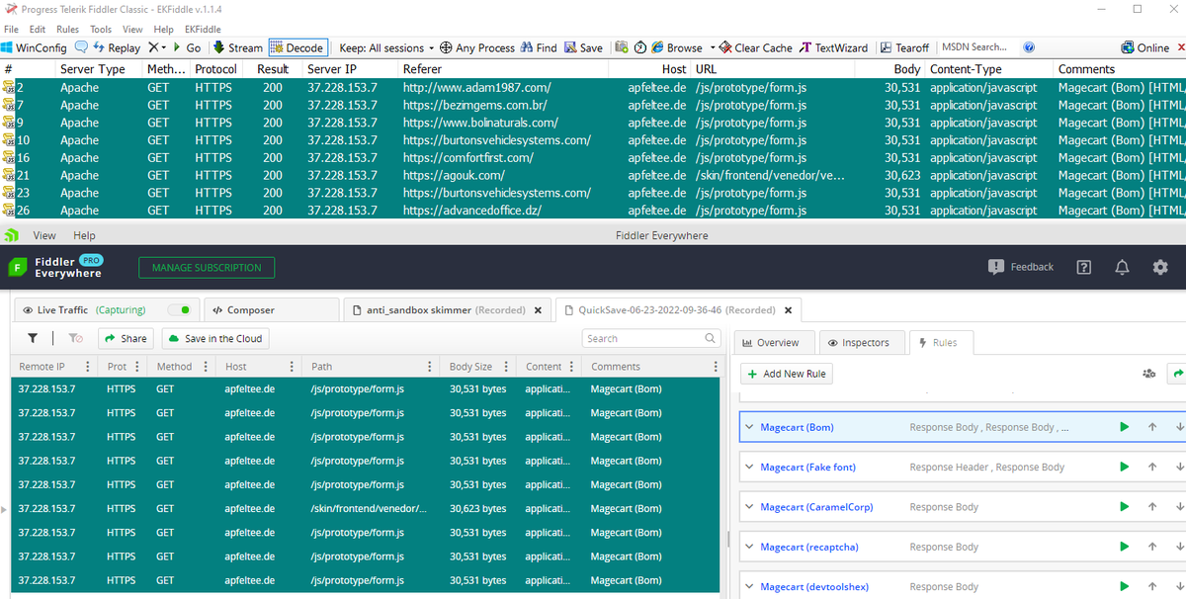The width and height of the screenshot is (1186, 599).
Task: Run the Magecart (Bom) rule play button
Action: click(x=1124, y=427)
